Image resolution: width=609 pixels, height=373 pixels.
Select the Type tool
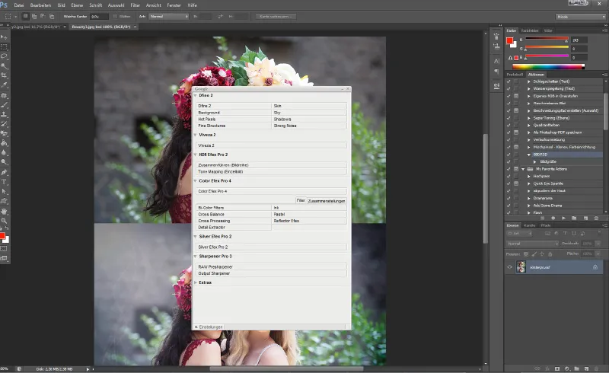pyautogui.click(x=4, y=183)
